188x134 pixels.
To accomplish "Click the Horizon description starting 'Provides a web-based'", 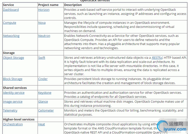I will tap(125, 14).
